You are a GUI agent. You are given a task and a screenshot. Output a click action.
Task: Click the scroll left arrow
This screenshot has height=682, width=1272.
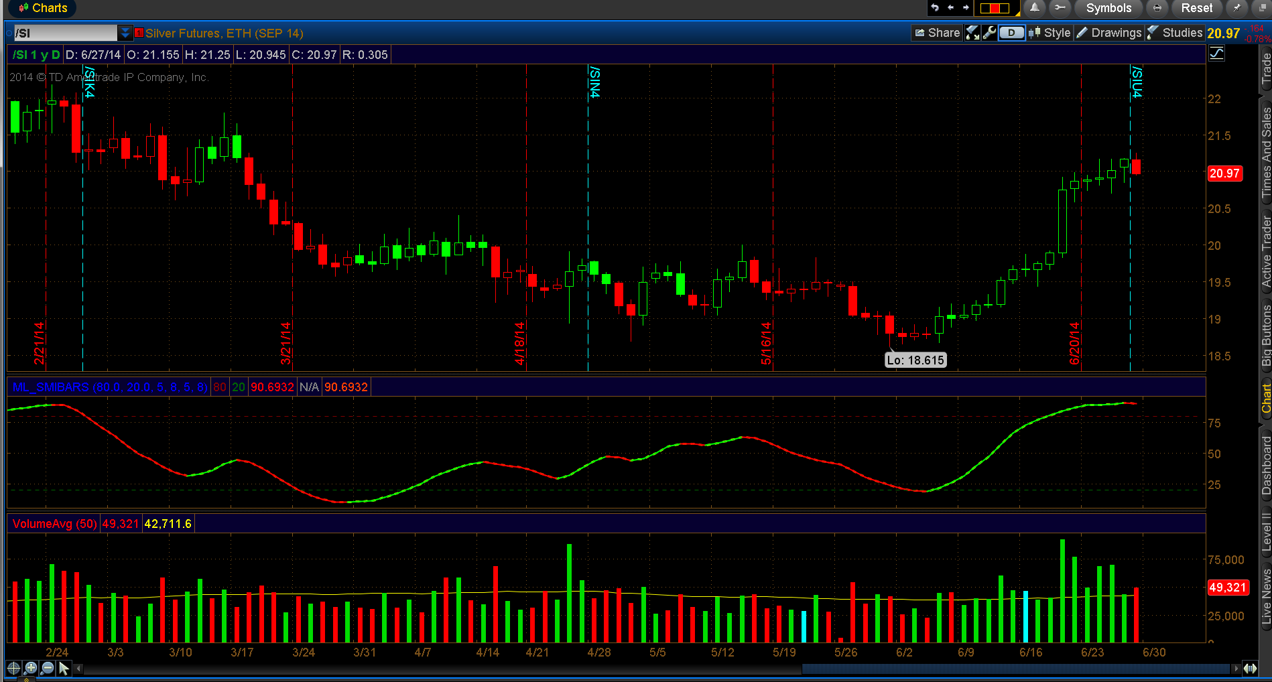(x=78, y=668)
